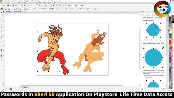The image size is (174, 98).
Task: Select the Pick tool in toolbox
Action: pos(1,12)
